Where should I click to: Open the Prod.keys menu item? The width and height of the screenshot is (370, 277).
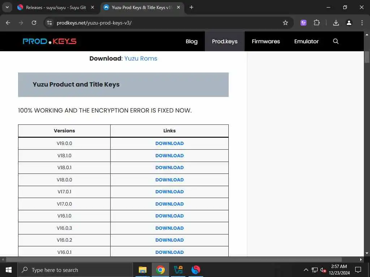225,41
